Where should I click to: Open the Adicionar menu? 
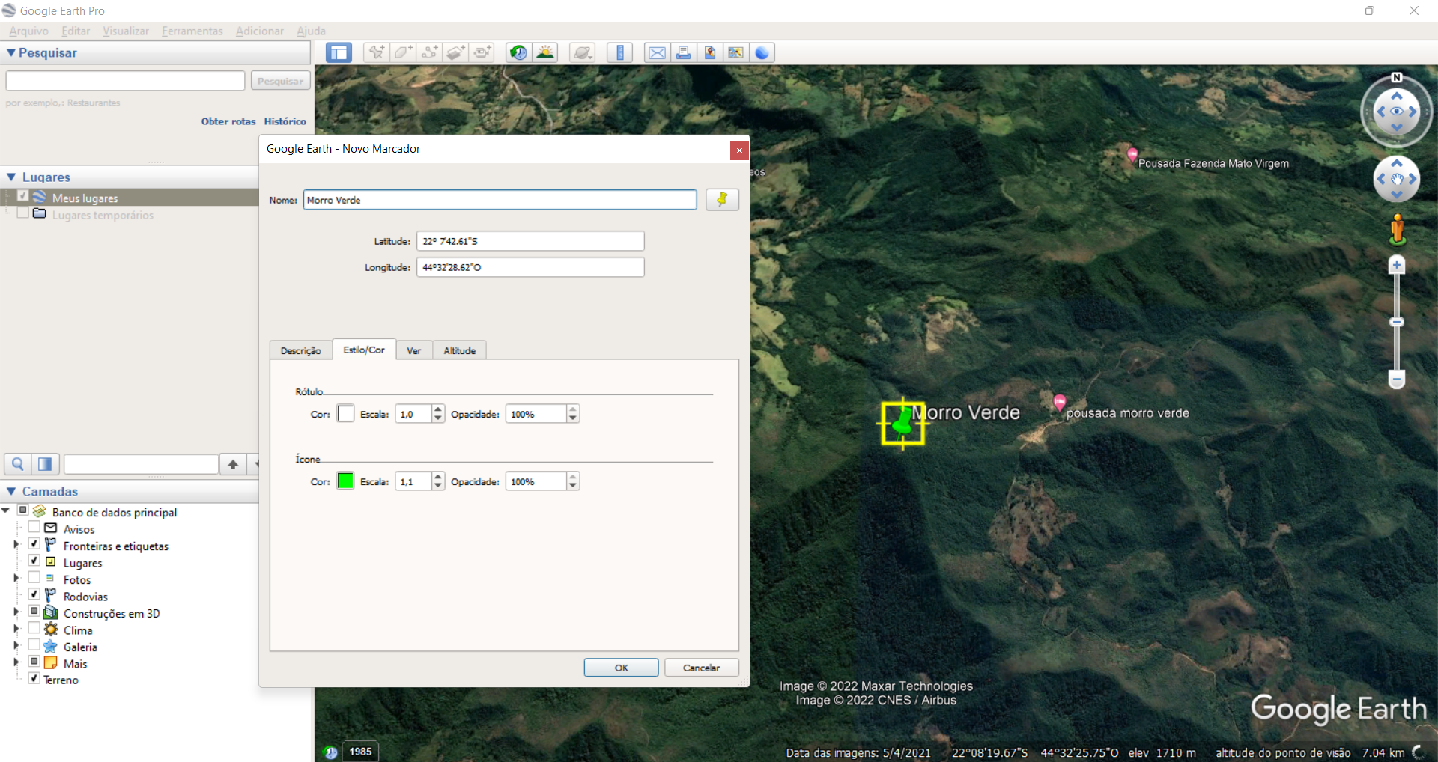pos(260,31)
